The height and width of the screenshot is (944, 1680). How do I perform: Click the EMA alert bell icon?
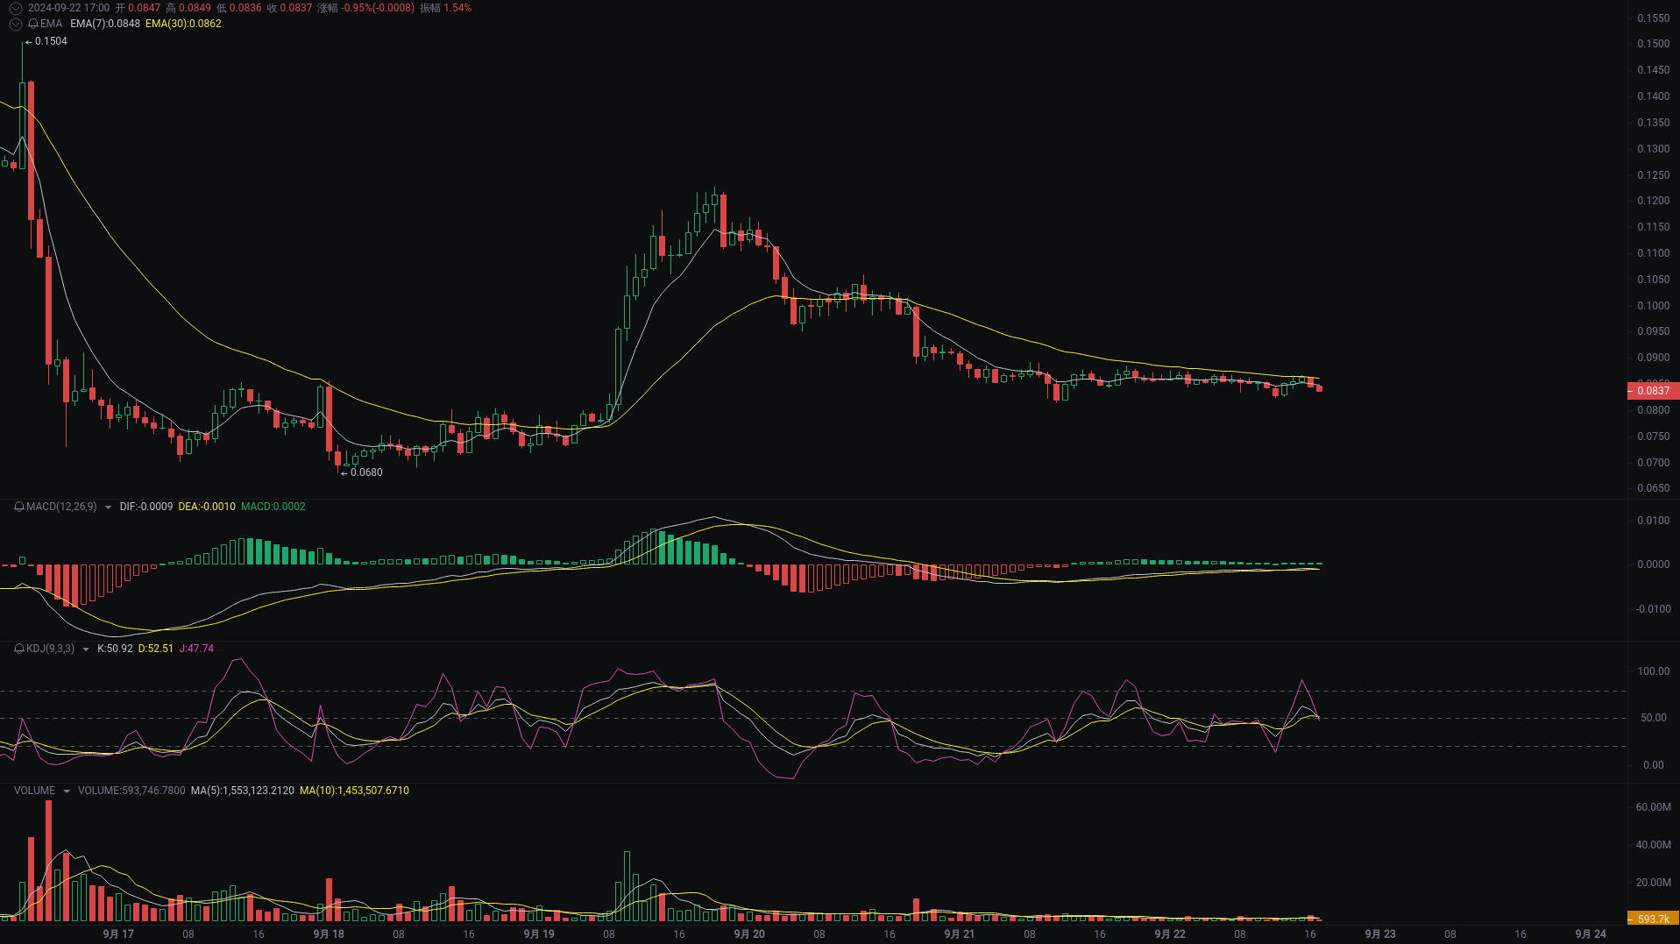coord(33,24)
